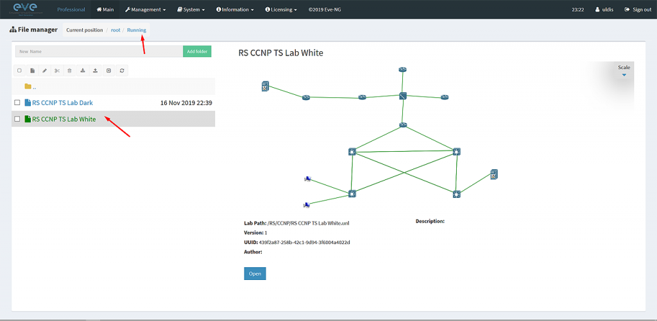Click the trash delete icon
The width and height of the screenshot is (657, 321).
coord(70,70)
